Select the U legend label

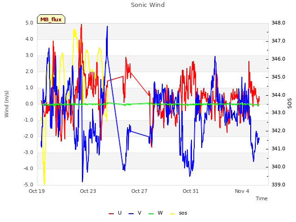point(119,213)
